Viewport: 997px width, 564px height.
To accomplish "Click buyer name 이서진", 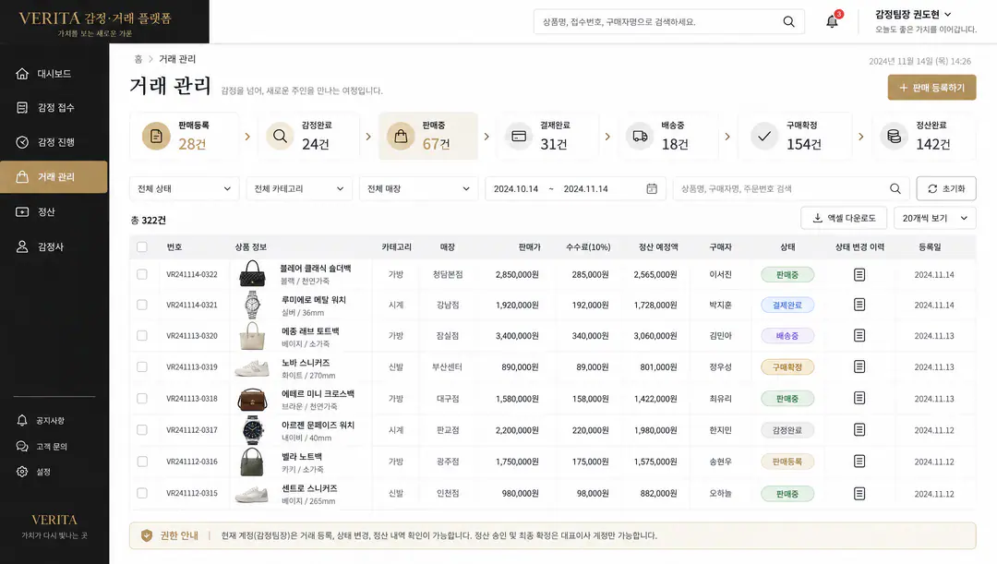I will tap(720, 275).
